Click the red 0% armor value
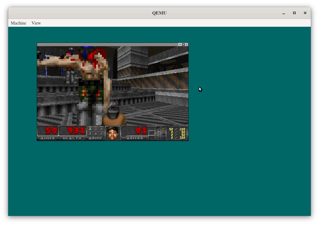 tap(141, 130)
